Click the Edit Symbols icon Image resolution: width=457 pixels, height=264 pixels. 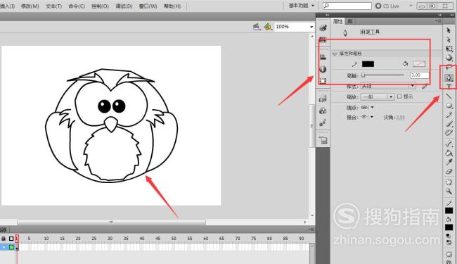click(268, 27)
